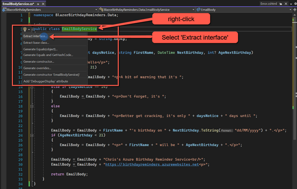Screen dimensions: 297x189
Task: Select 'Generate Equals(object)...' entry
Action: pyautogui.click(x=40, y=49)
